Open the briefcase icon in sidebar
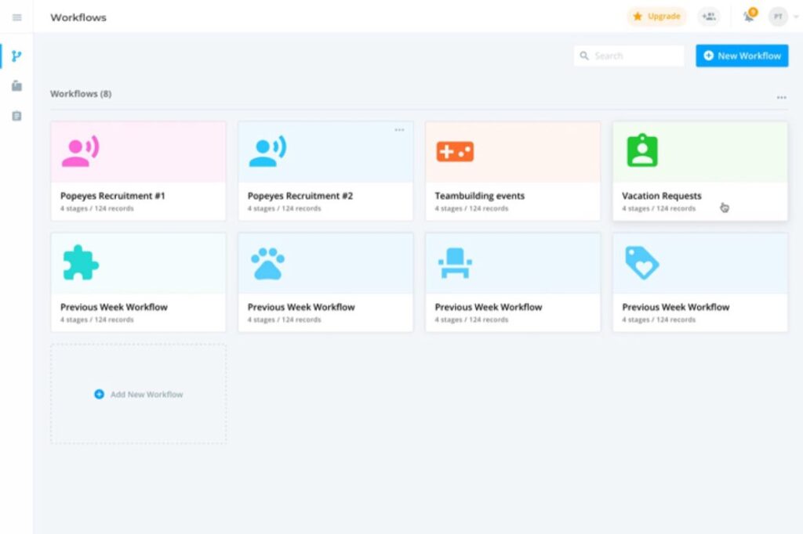Image resolution: width=803 pixels, height=534 pixels. click(17, 86)
